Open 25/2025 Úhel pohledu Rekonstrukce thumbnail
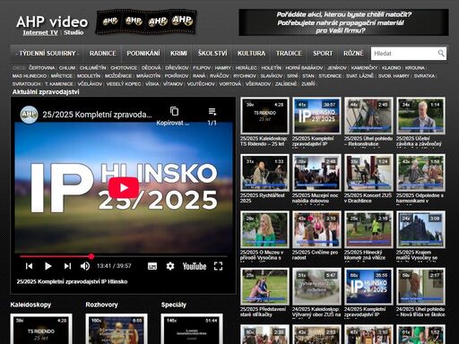The width and height of the screenshot is (459, 344). pyautogui.click(x=368, y=116)
